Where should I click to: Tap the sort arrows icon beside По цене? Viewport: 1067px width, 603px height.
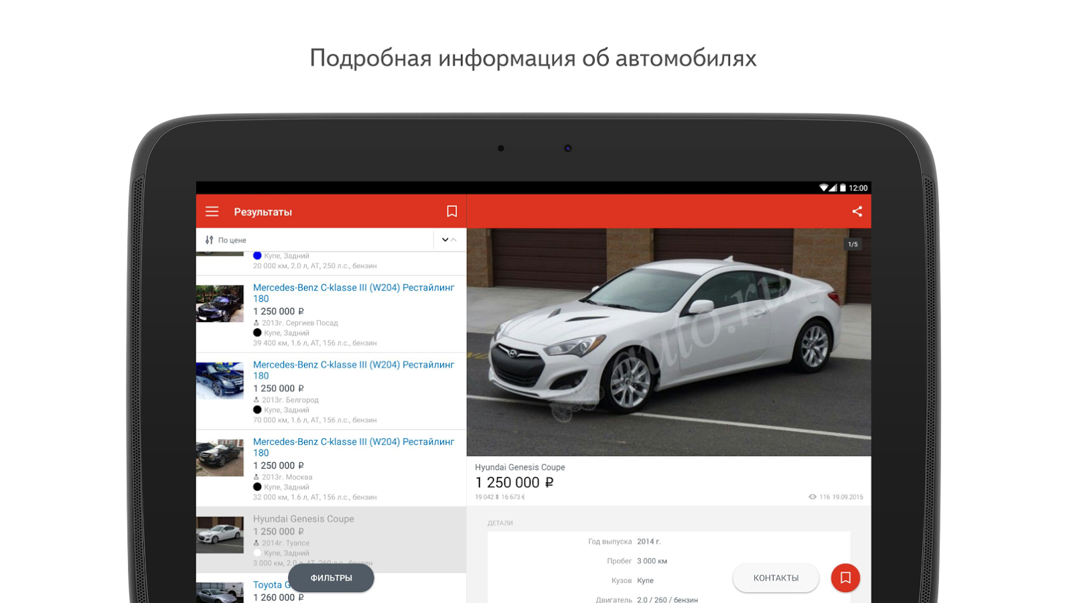pos(209,240)
